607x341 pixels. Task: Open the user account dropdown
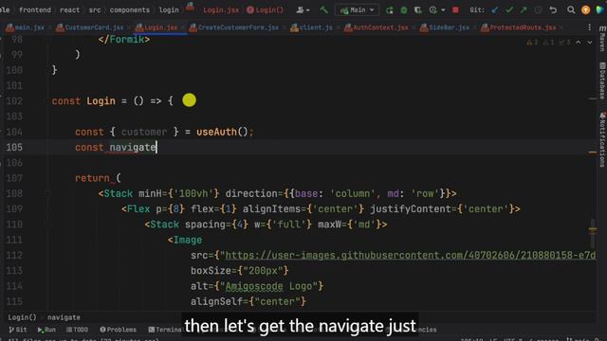(303, 10)
